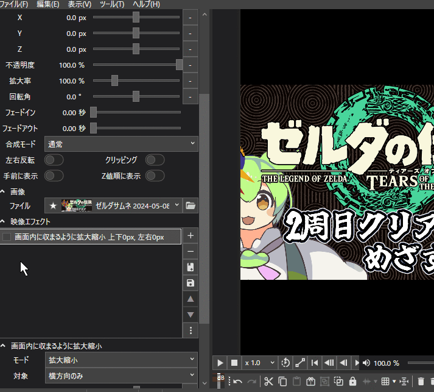434x392 pixels.
Task: Open the 表示(V) menu
Action: tap(80, 4)
